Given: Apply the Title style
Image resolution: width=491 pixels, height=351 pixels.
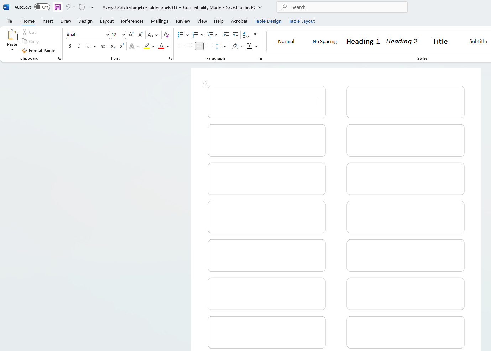Looking at the screenshot, I should point(440,41).
